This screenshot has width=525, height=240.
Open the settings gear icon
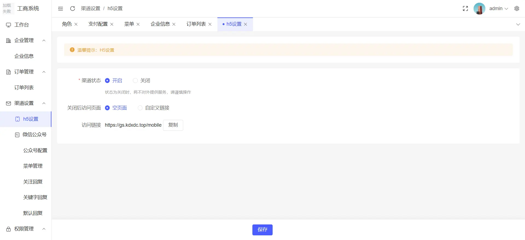tap(517, 8)
